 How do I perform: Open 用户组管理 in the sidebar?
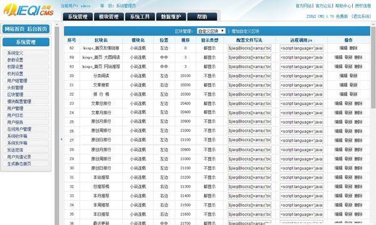coord(17,81)
